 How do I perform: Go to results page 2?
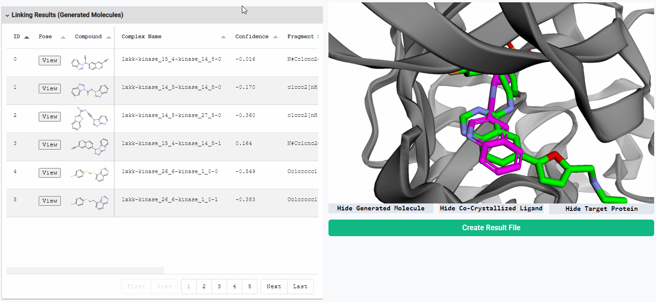click(x=204, y=286)
